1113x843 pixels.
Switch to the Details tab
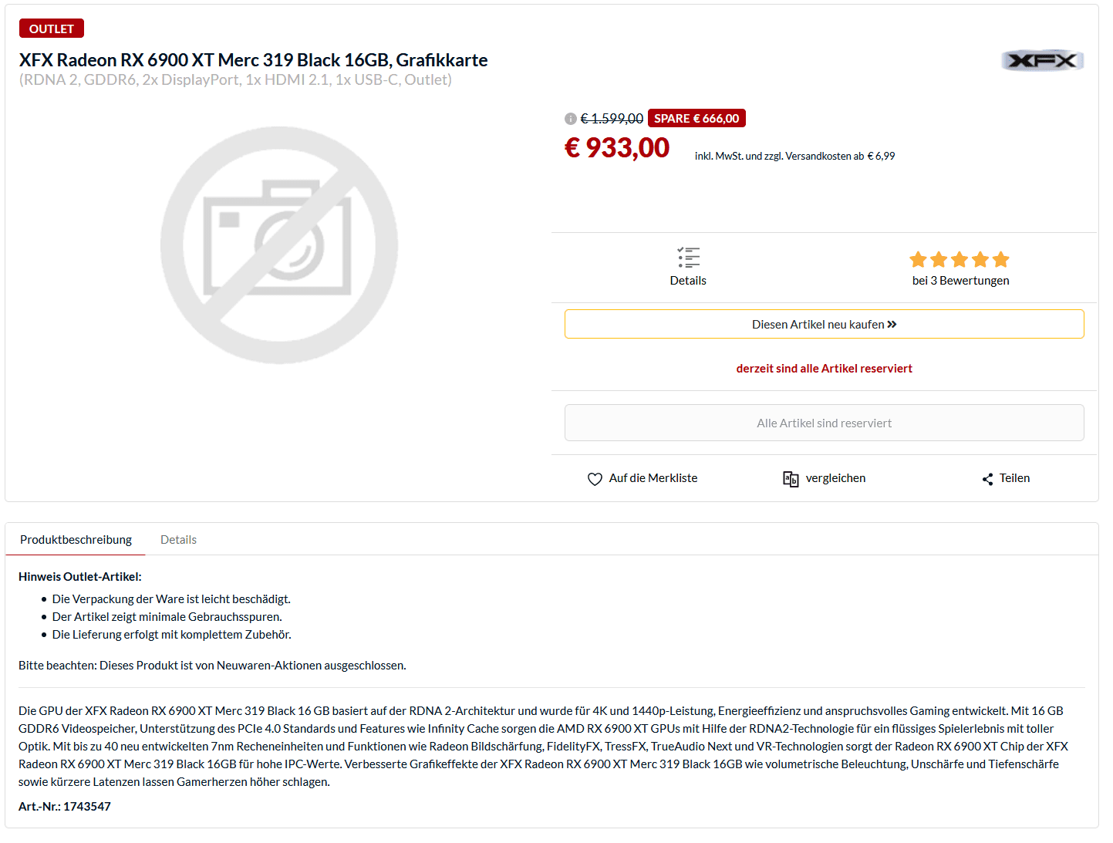point(178,540)
